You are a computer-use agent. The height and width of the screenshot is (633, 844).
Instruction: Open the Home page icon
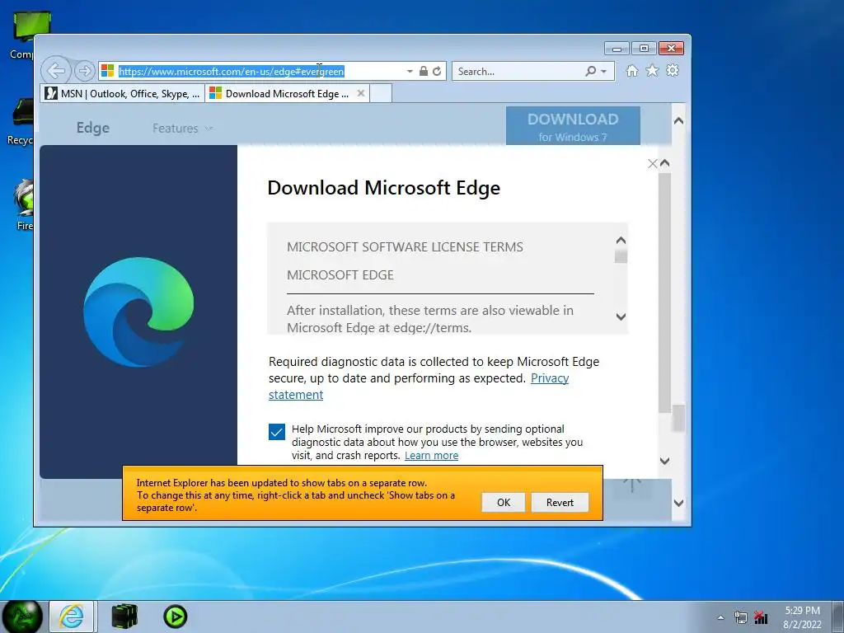[632, 71]
